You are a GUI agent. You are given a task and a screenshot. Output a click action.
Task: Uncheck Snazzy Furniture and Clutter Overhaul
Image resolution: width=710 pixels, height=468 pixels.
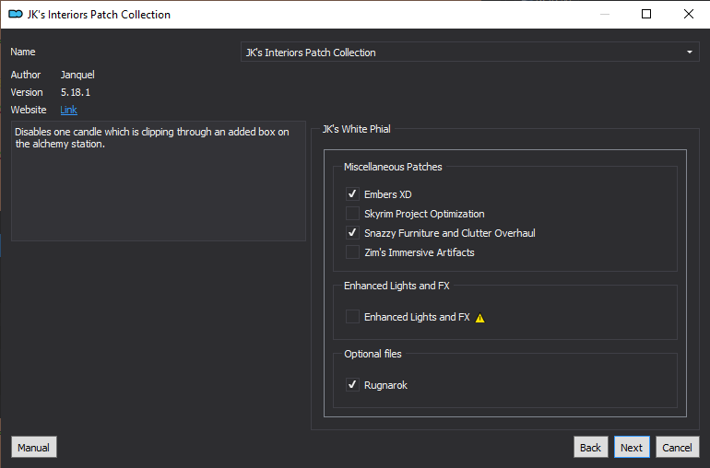pos(352,233)
